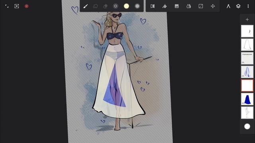Select the blank red-highlighted active layer
The width and height of the screenshot is (255, 143).
(247, 85)
